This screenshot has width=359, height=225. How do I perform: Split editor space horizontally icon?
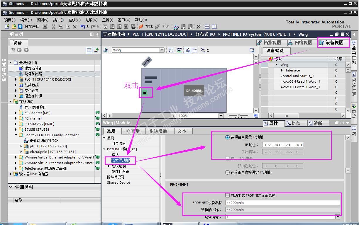(x=207, y=27)
